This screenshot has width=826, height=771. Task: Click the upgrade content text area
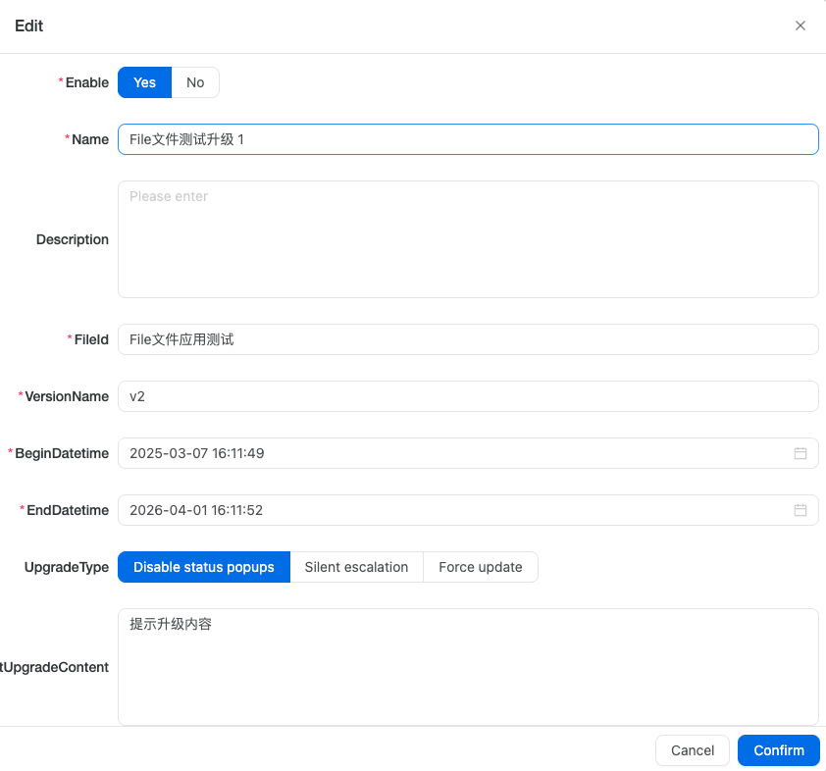pyautogui.click(x=467, y=667)
